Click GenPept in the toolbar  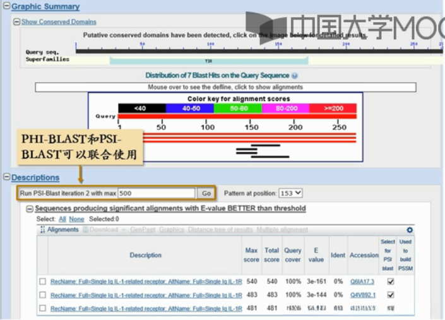143,230
